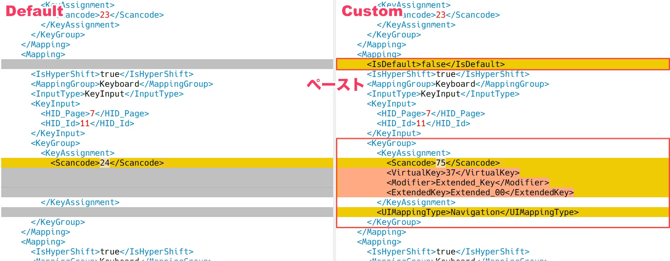Select opening KeyAssignment tag above Scancode 75

coord(414,153)
